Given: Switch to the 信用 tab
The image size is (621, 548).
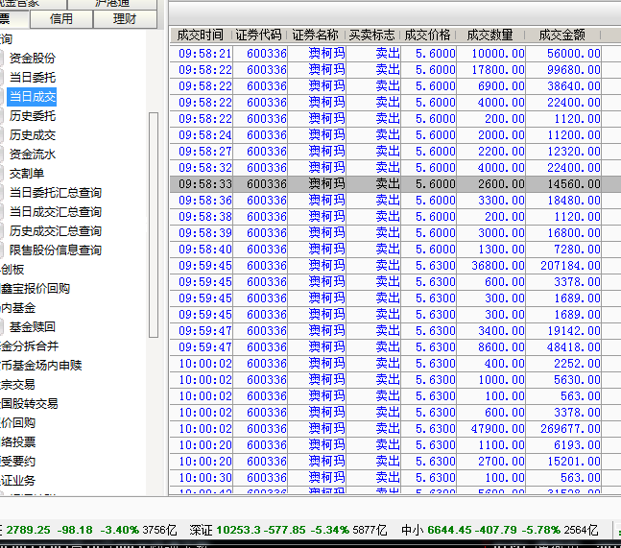Looking at the screenshot, I should pyautogui.click(x=60, y=18).
